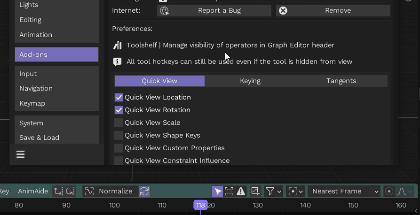Expand the pivot point dropdown
This screenshot has height=215, width=420.
[x=296, y=191]
